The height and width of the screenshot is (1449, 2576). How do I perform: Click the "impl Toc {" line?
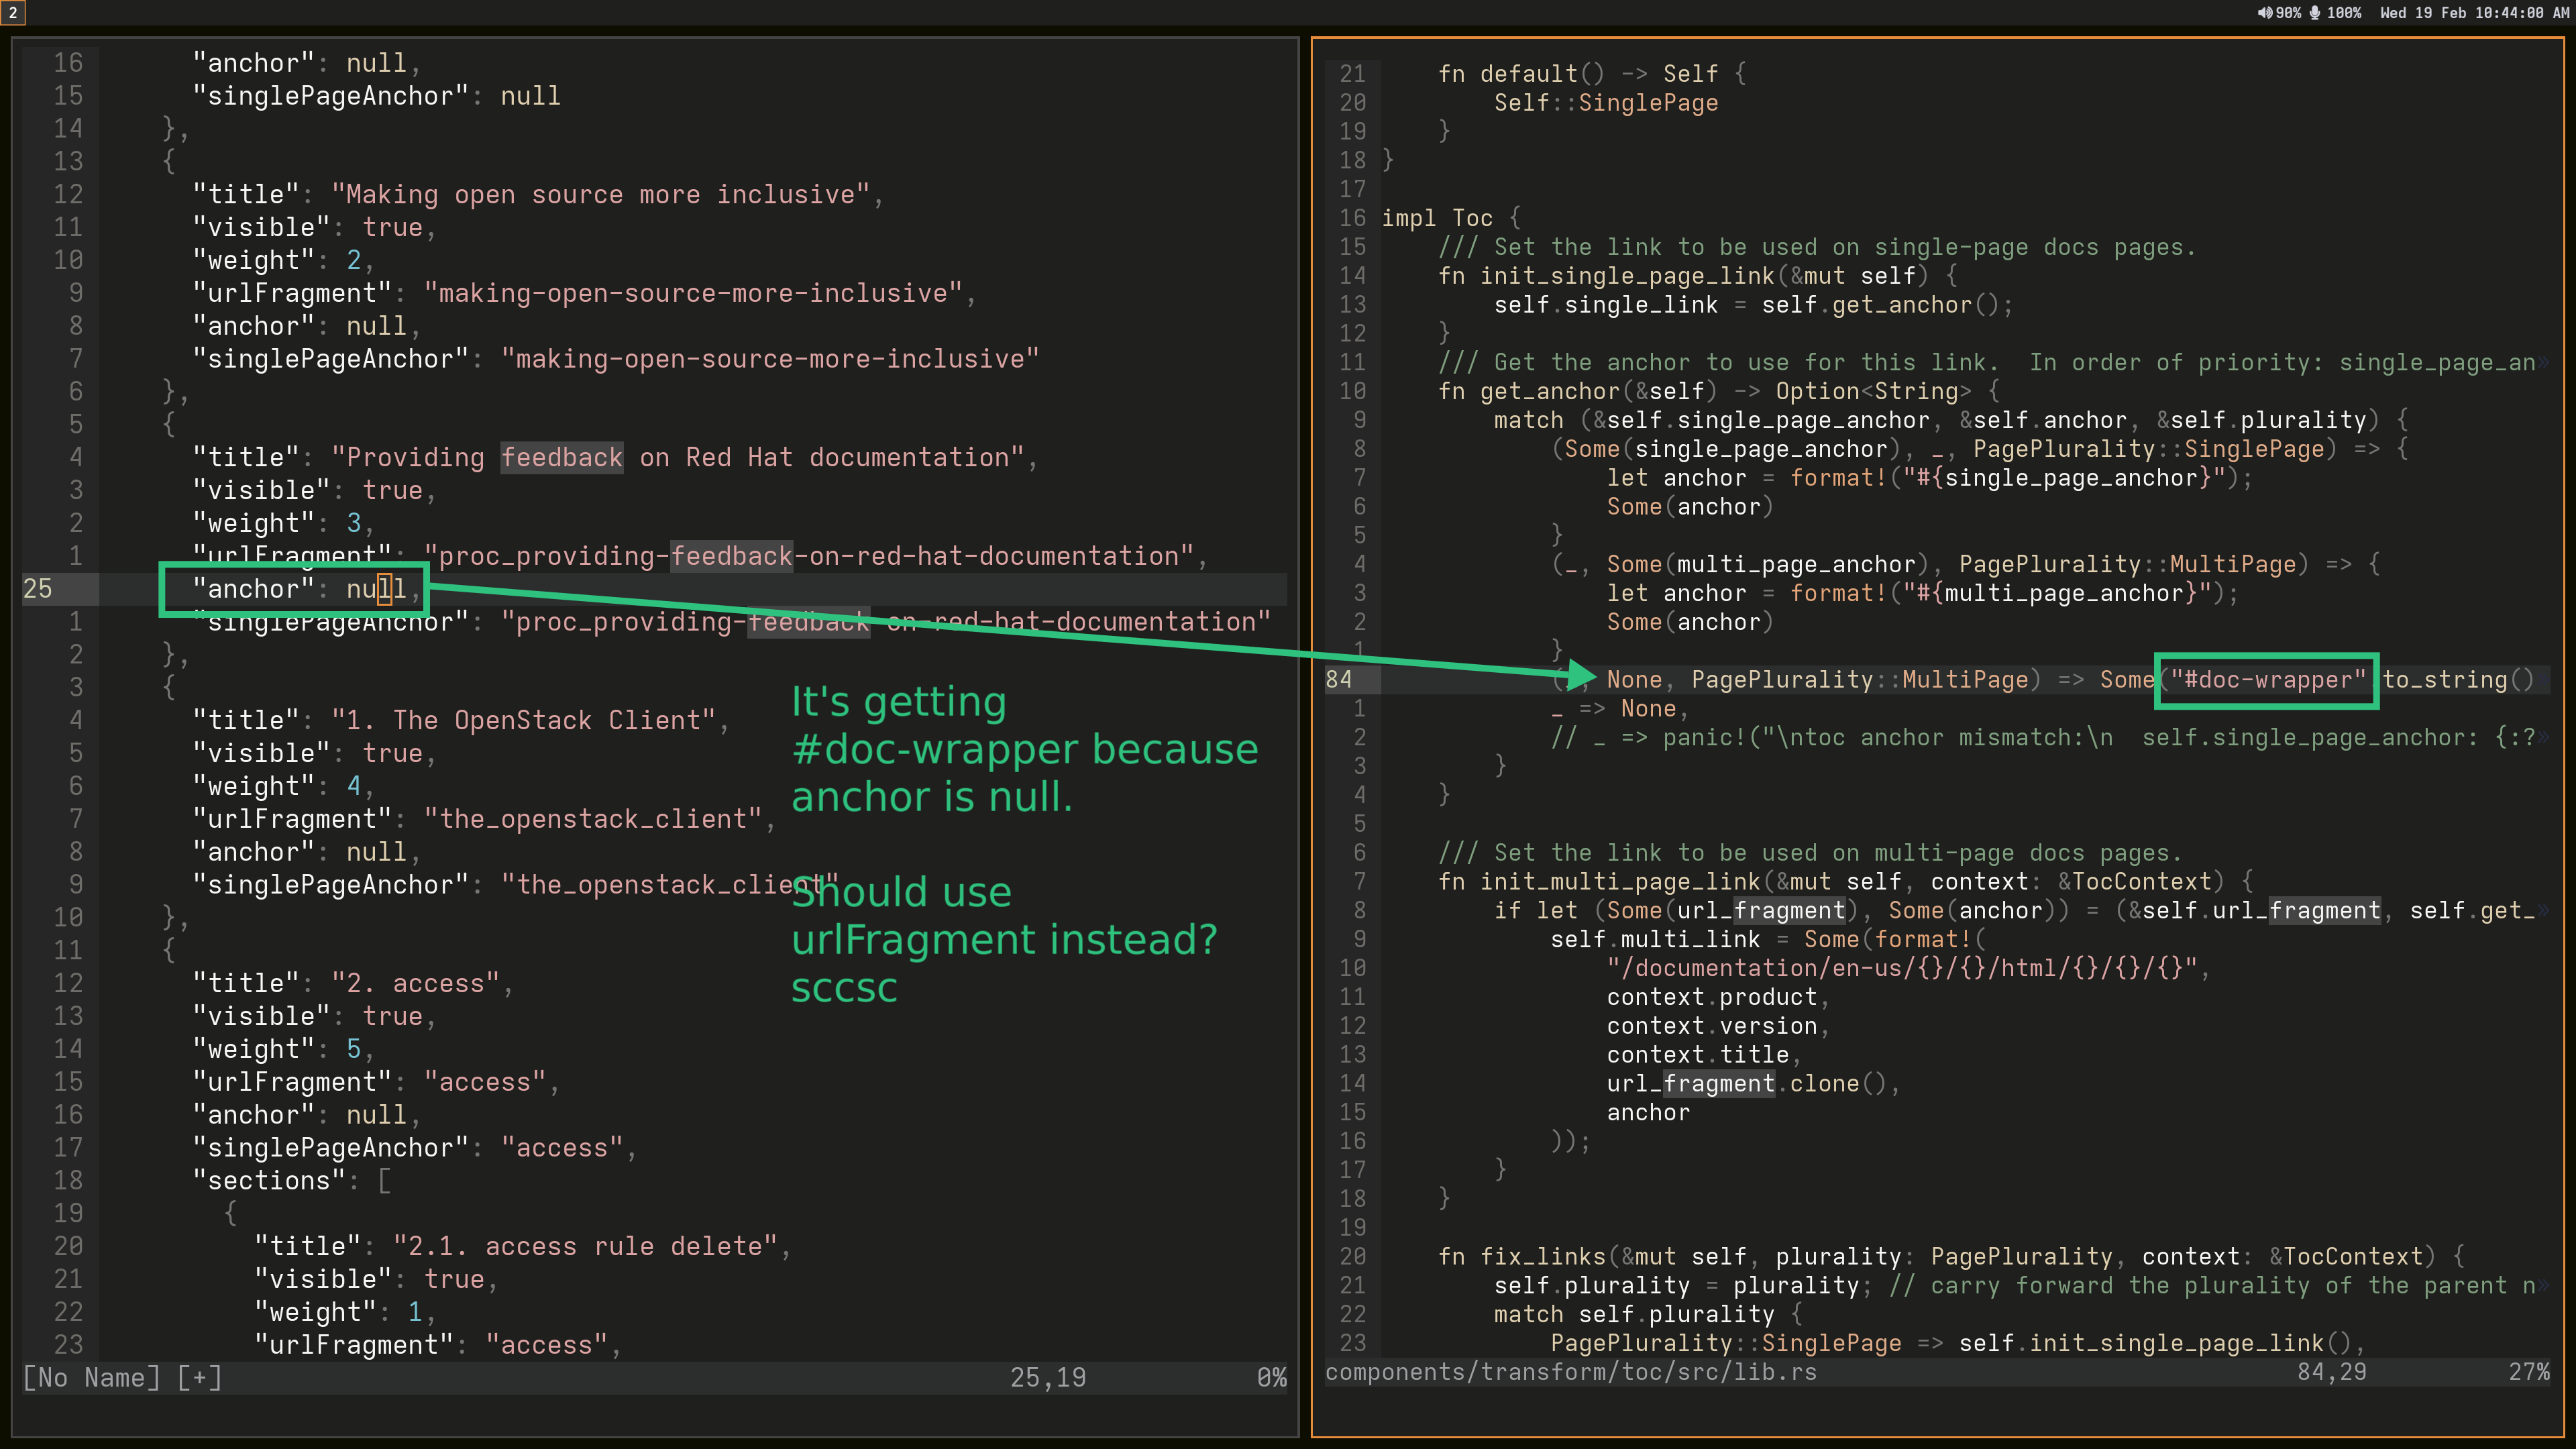click(x=1450, y=218)
